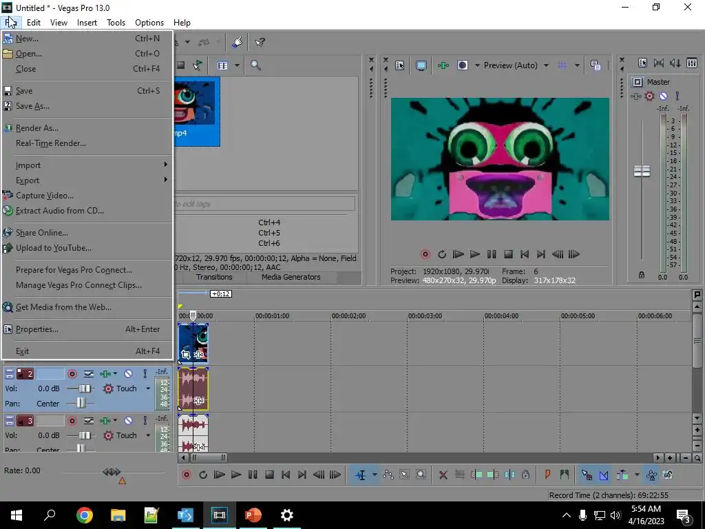The image size is (705, 529).
Task: Click the Master bus volume fader
Action: pyautogui.click(x=642, y=171)
